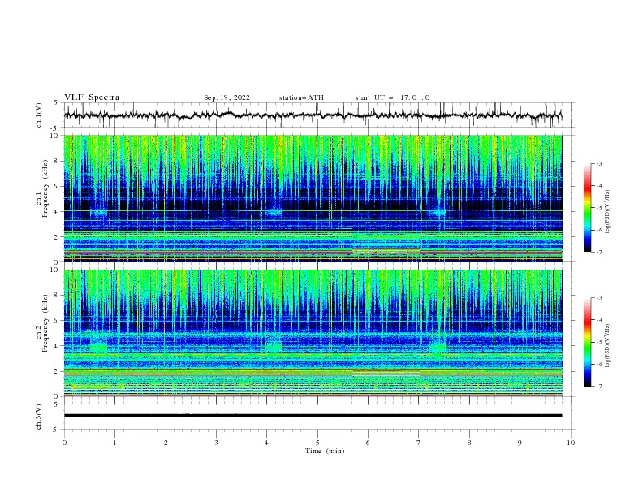
Task: Click the ch.3 flat black trace
Action: click(x=313, y=416)
